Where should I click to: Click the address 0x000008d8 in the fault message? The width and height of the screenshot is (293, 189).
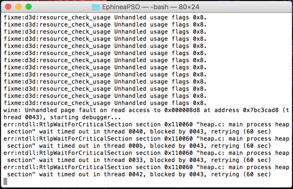(182, 110)
